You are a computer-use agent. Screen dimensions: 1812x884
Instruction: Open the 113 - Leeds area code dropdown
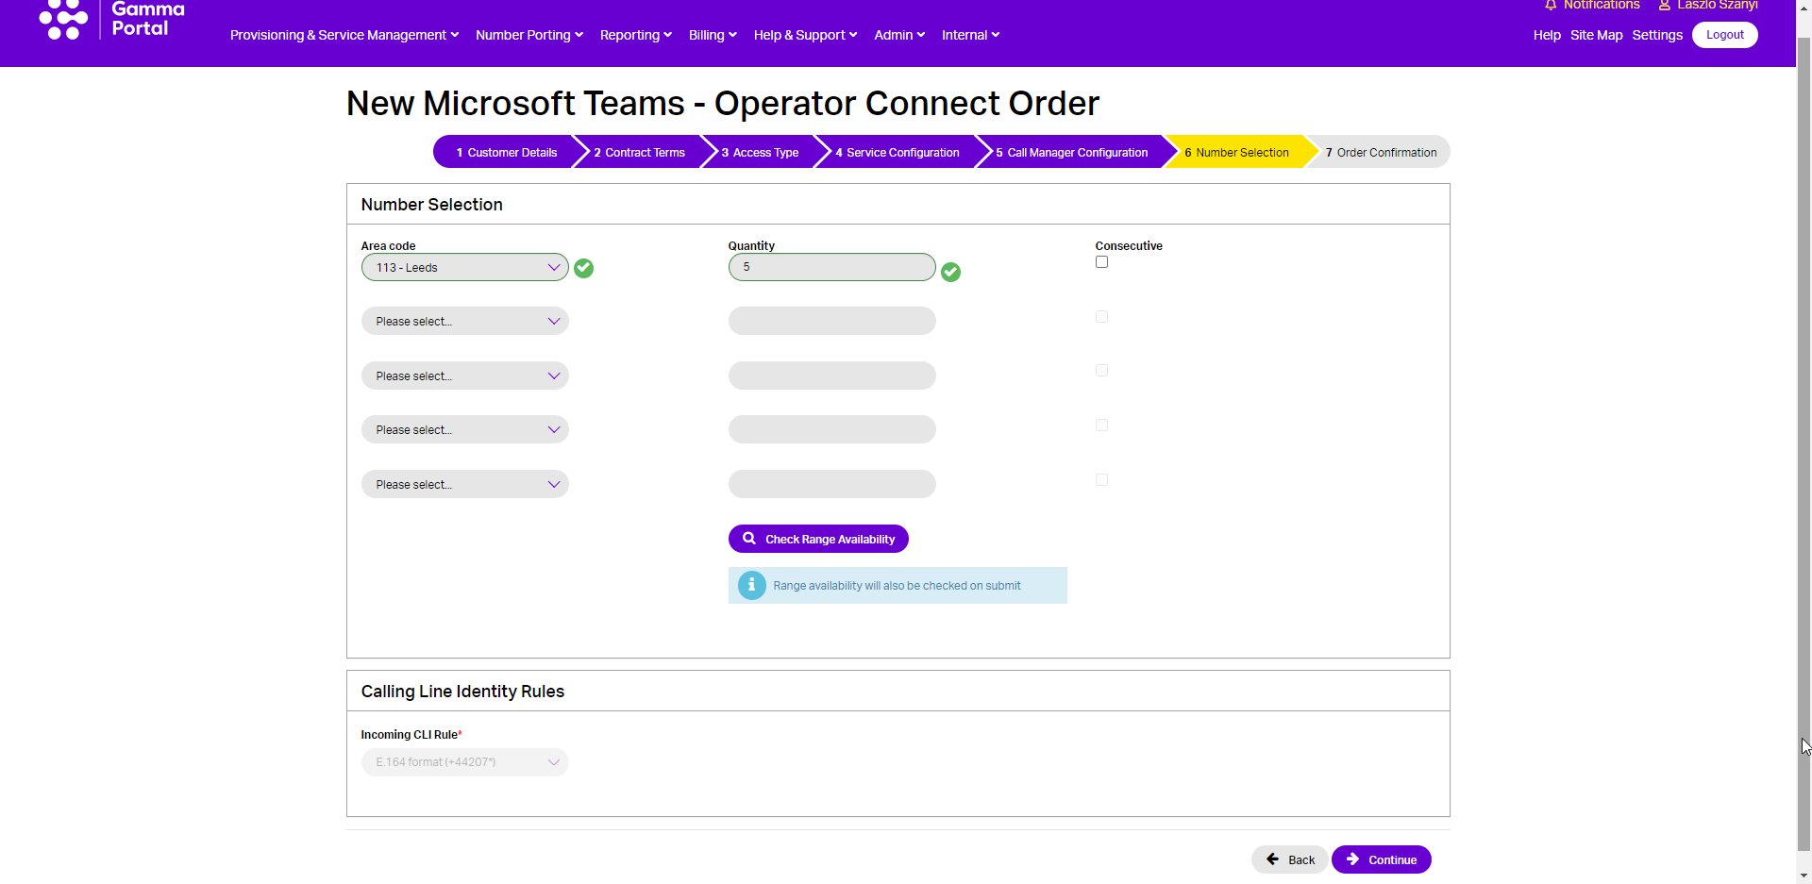point(465,267)
